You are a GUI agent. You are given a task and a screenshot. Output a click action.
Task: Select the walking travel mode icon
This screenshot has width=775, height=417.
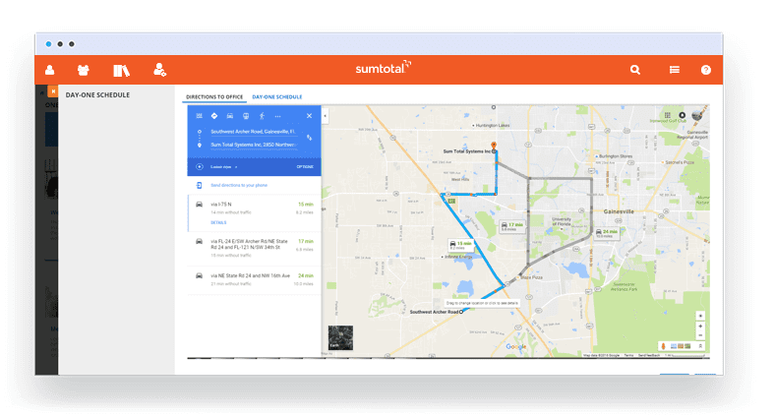coord(262,116)
